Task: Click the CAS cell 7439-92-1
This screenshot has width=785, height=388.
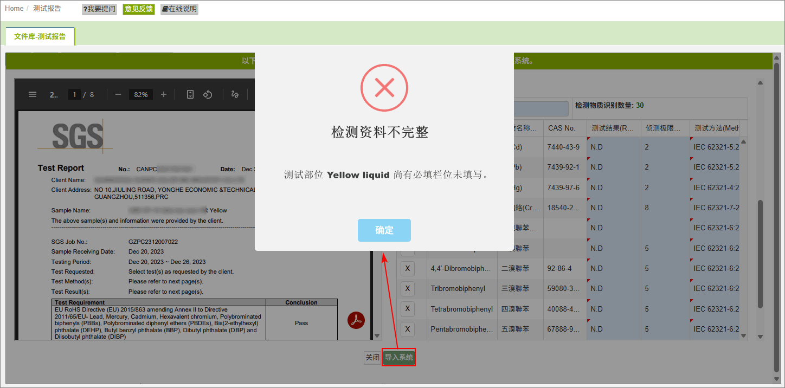Action: pyautogui.click(x=565, y=167)
